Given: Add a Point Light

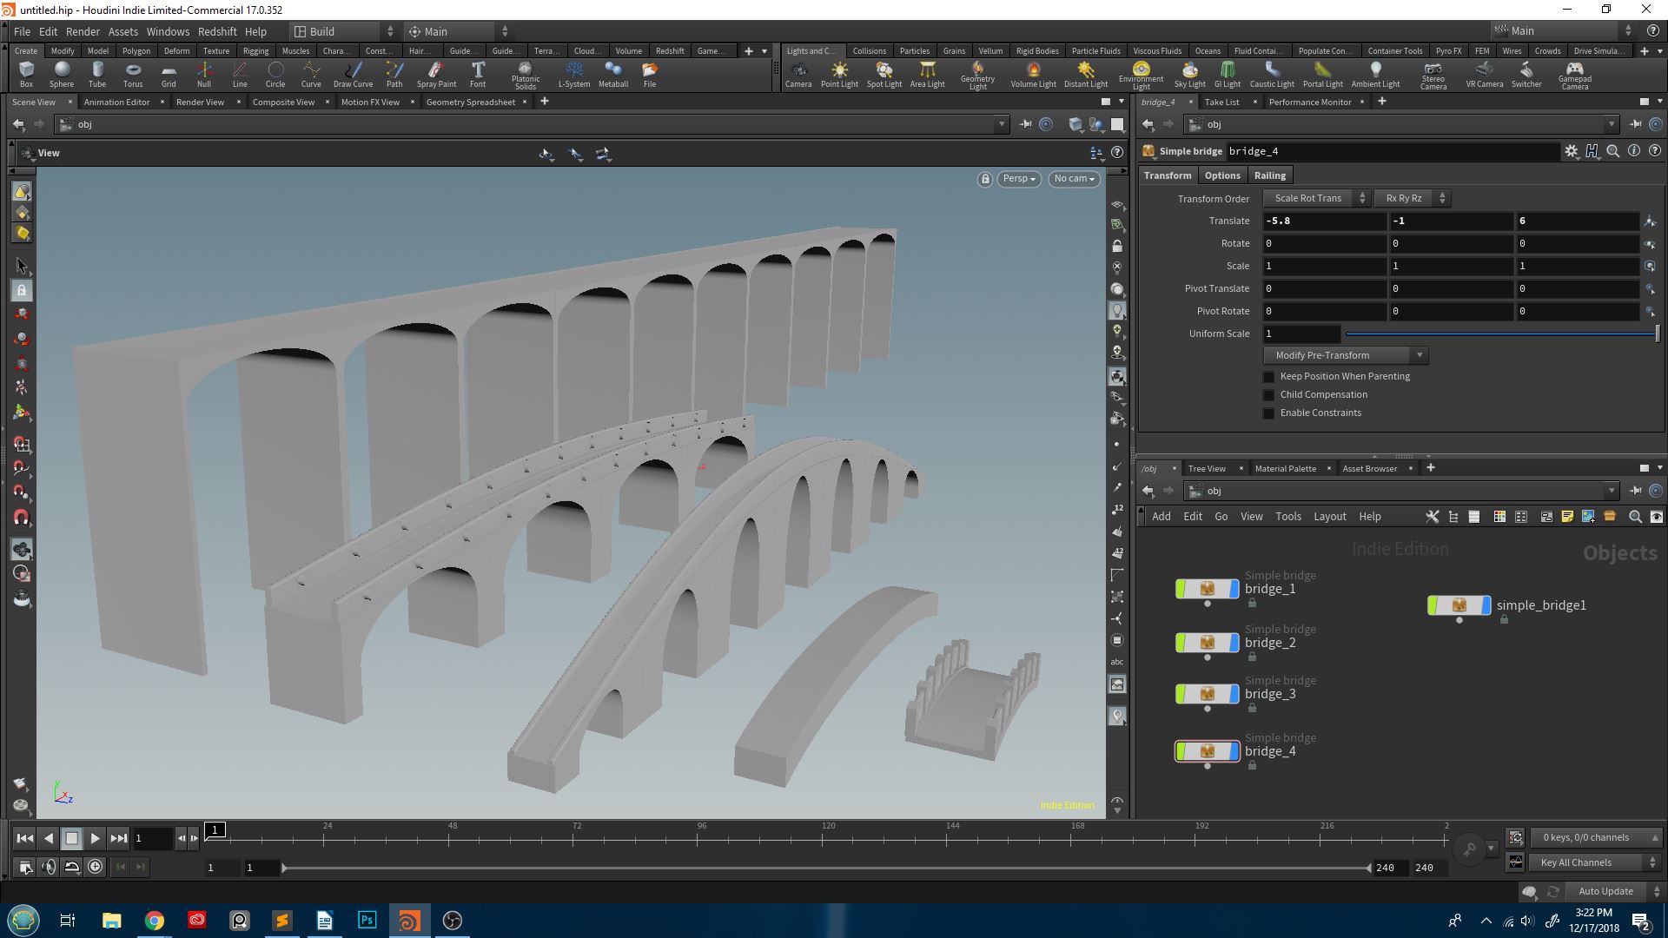Looking at the screenshot, I should [x=839, y=75].
